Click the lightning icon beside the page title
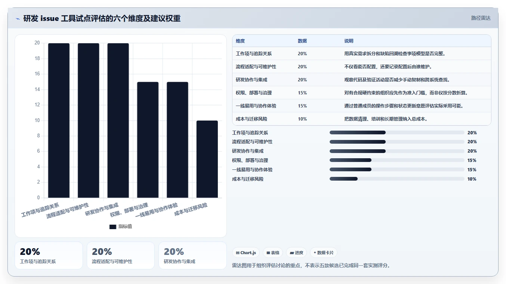506x284 pixels. (x=18, y=19)
